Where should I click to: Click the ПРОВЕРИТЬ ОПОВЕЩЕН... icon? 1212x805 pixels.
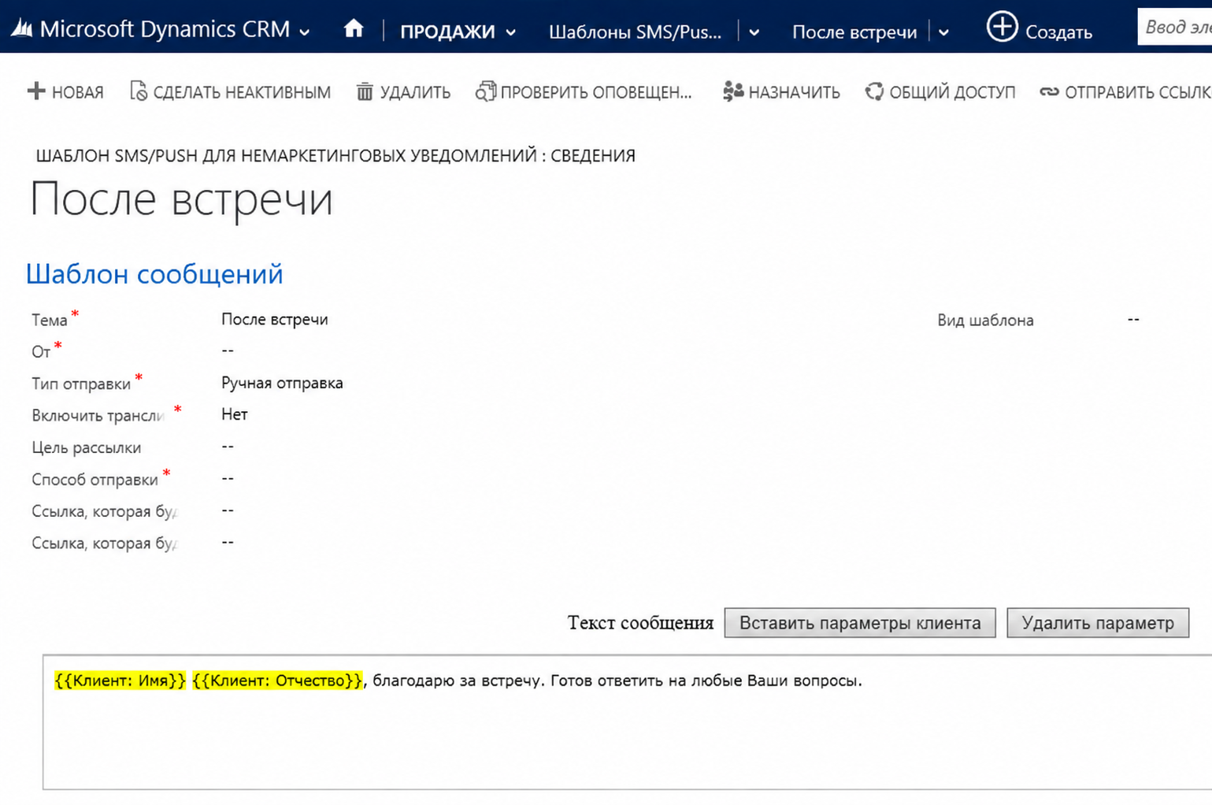click(486, 91)
